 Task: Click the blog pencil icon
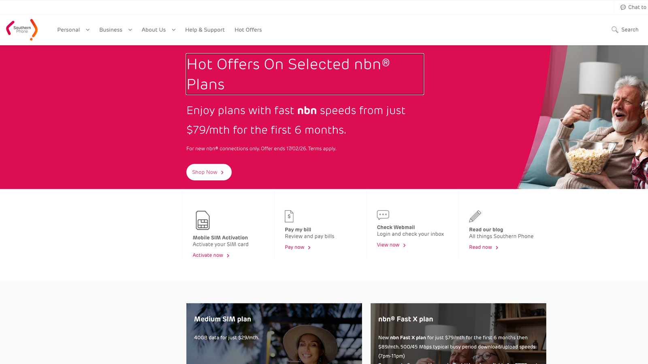pyautogui.click(x=475, y=216)
